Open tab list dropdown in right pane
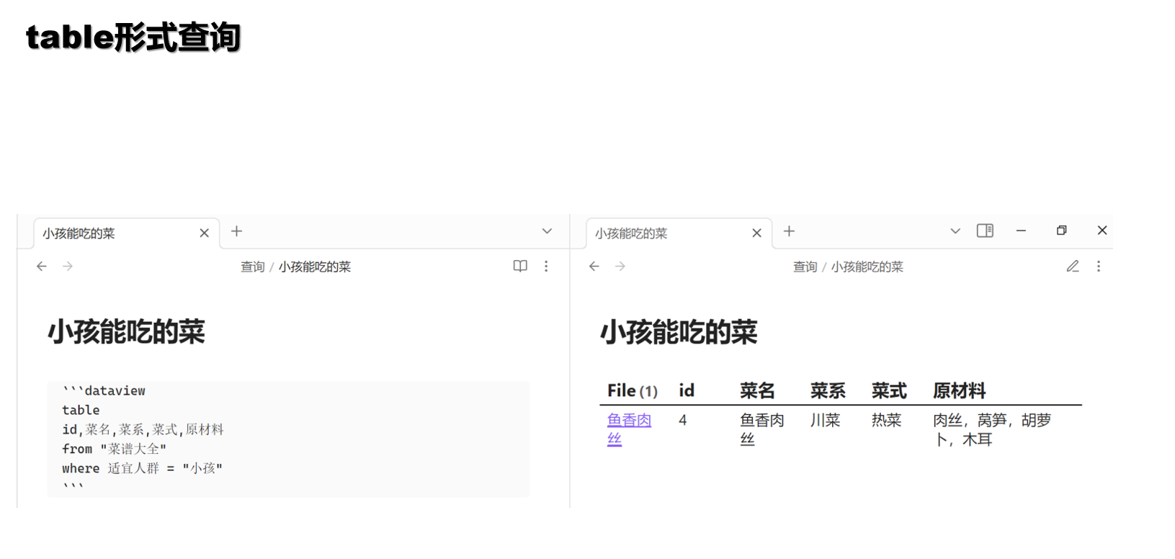The image size is (1175, 559). (x=955, y=231)
